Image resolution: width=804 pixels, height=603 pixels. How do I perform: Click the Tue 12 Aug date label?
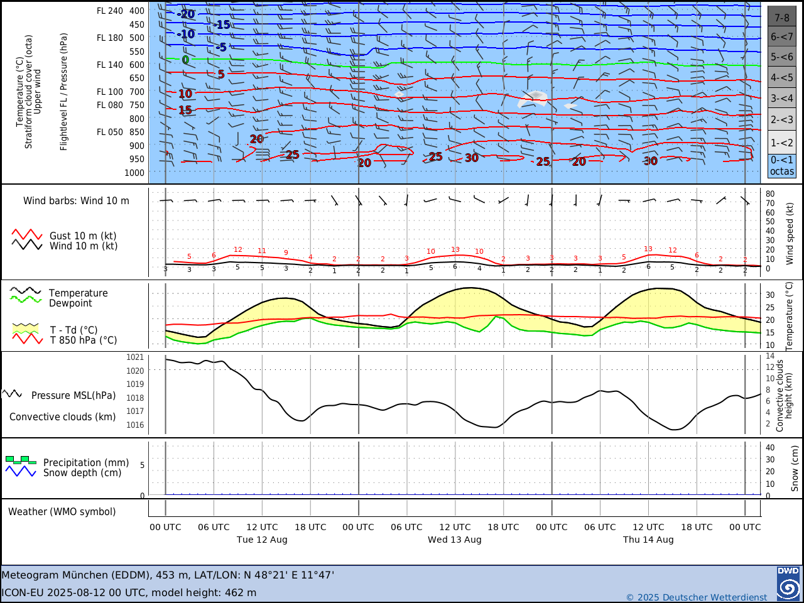click(262, 540)
